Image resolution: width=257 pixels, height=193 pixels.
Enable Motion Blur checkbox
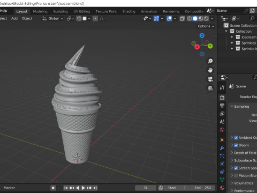[236, 176]
